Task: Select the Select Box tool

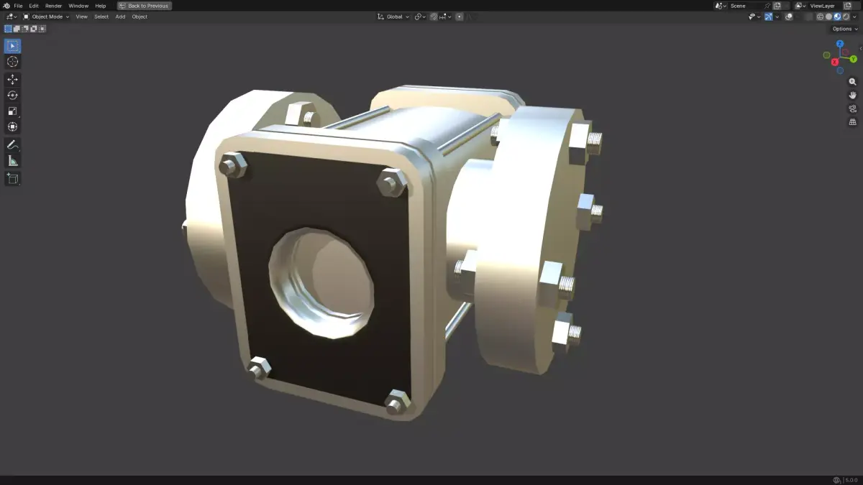Action: tap(12, 46)
